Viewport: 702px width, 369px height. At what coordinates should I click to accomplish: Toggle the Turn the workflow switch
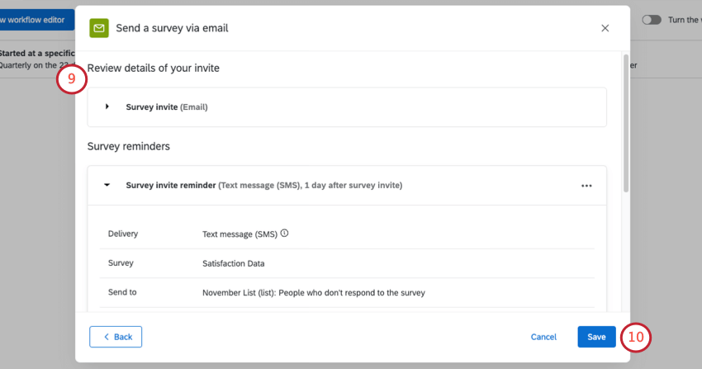point(652,19)
